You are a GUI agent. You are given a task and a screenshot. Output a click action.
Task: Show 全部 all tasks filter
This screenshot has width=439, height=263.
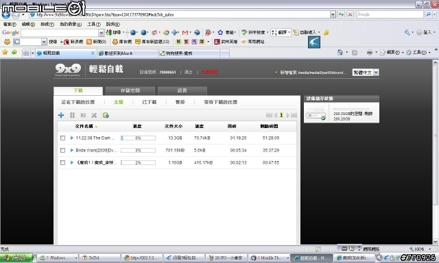[119, 102]
